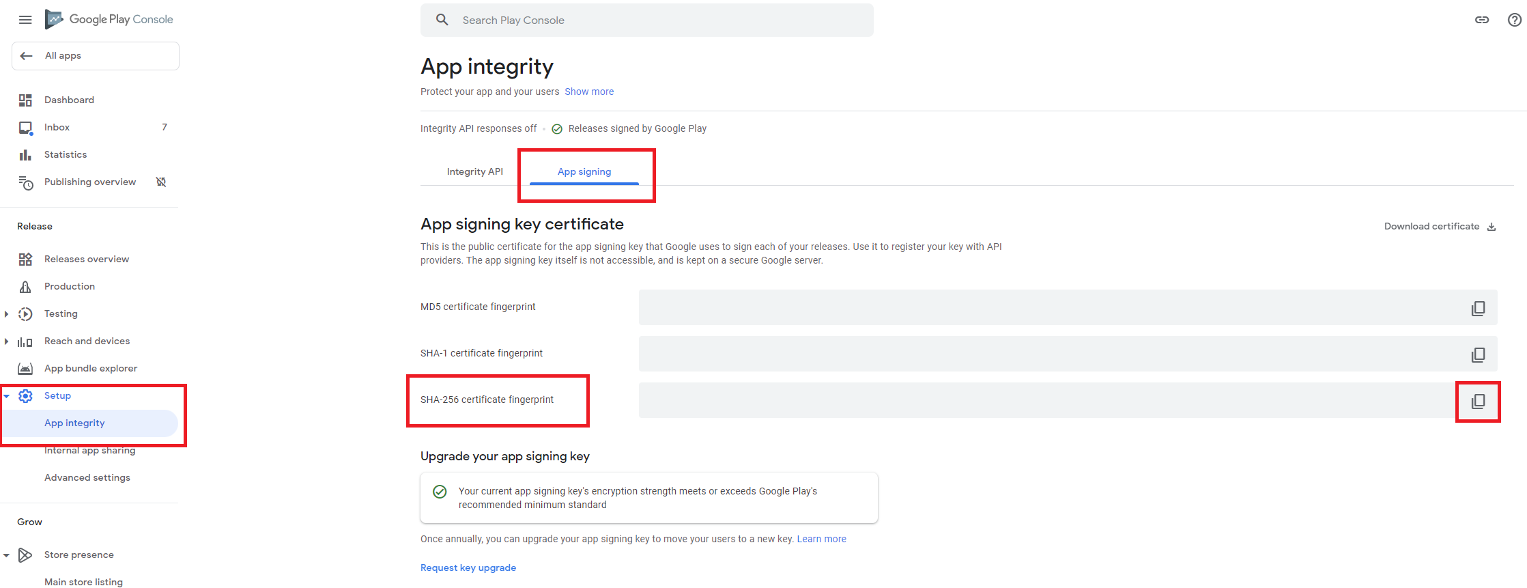1527x588 pixels.
Task: Expand the Testing section arrow
Action: tap(7, 314)
